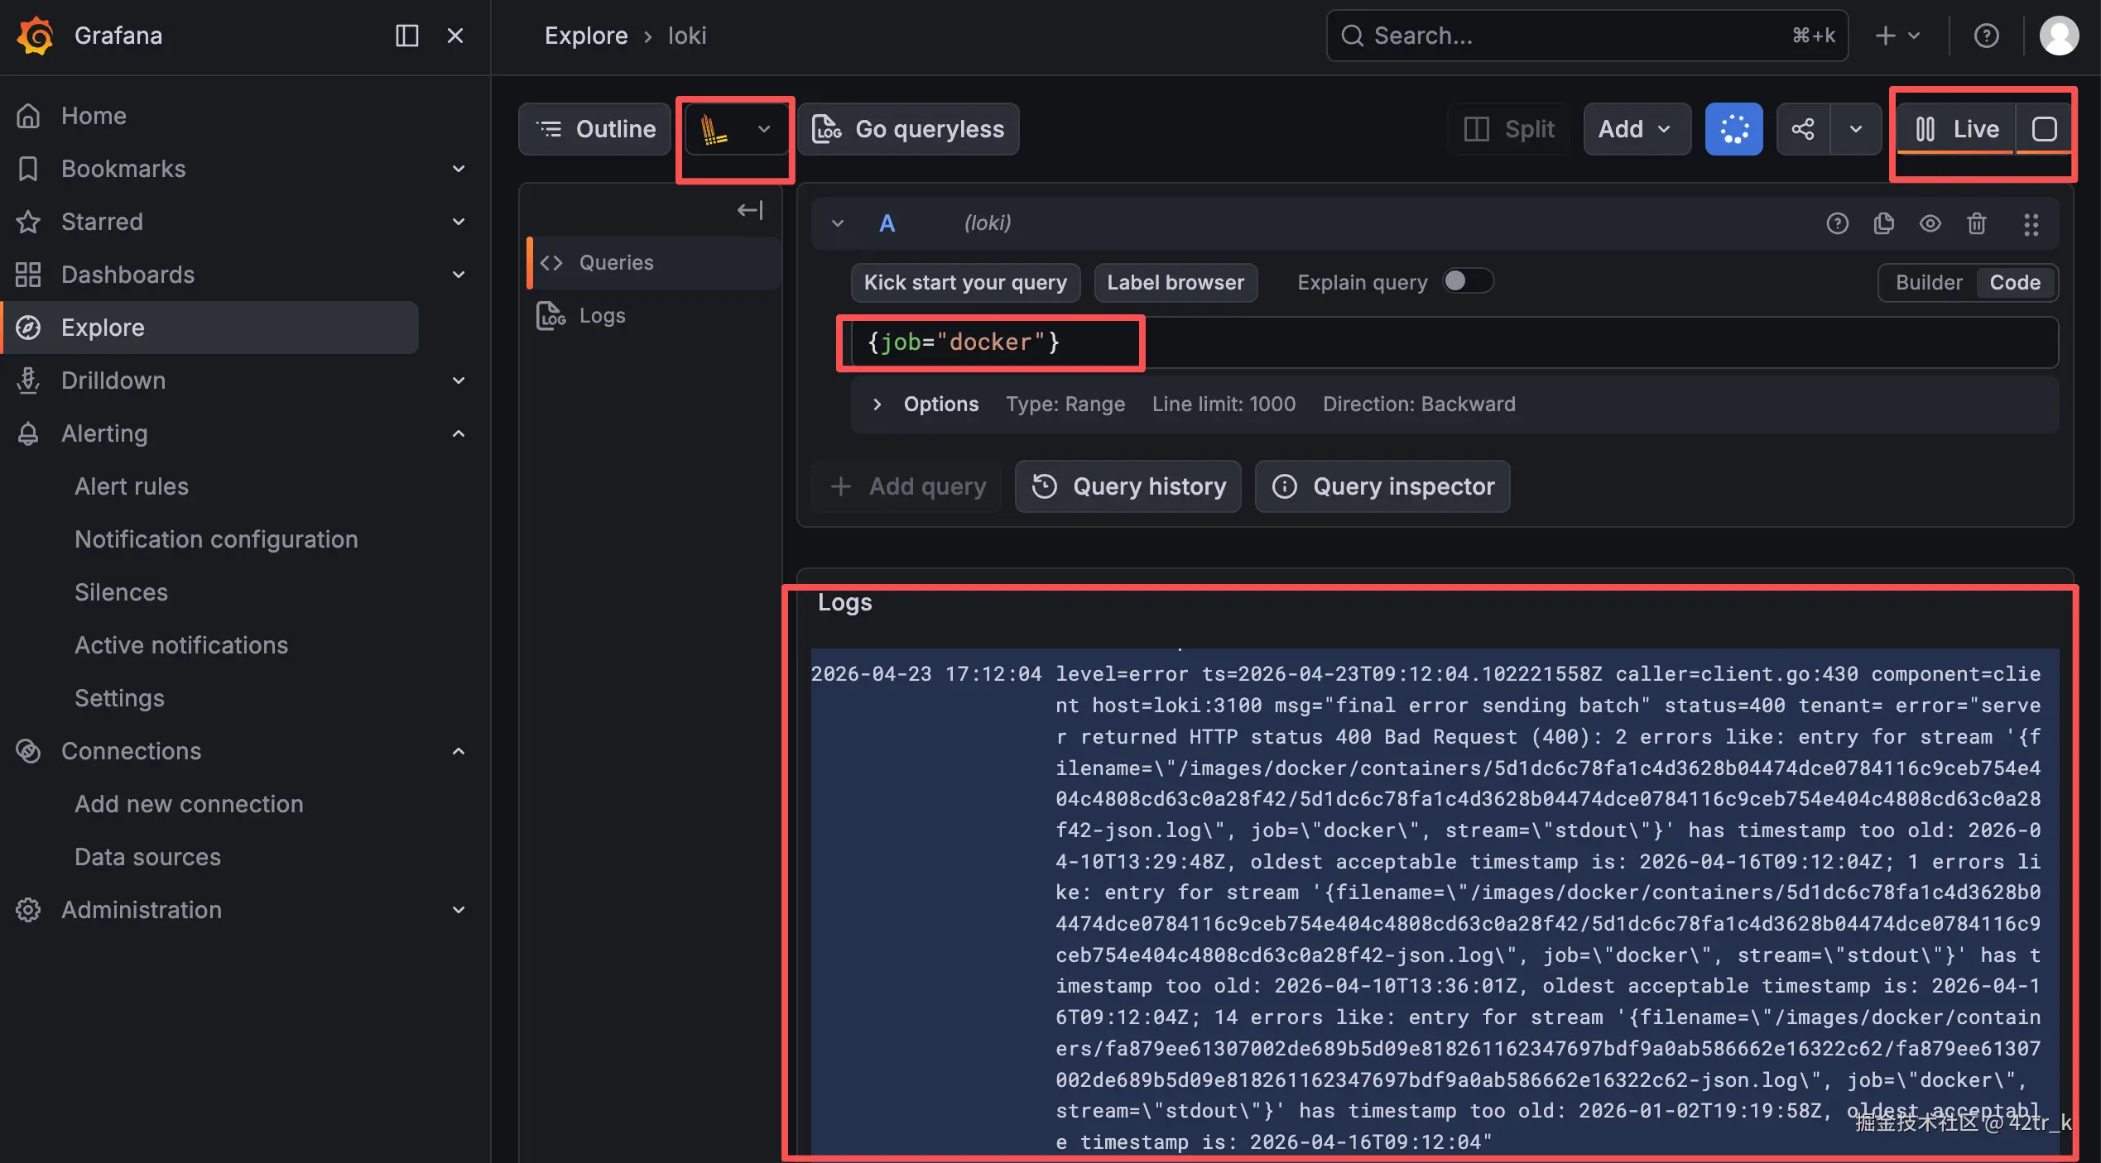2101x1163 pixels.
Task: Delete query A with trash icon
Action: [1976, 223]
